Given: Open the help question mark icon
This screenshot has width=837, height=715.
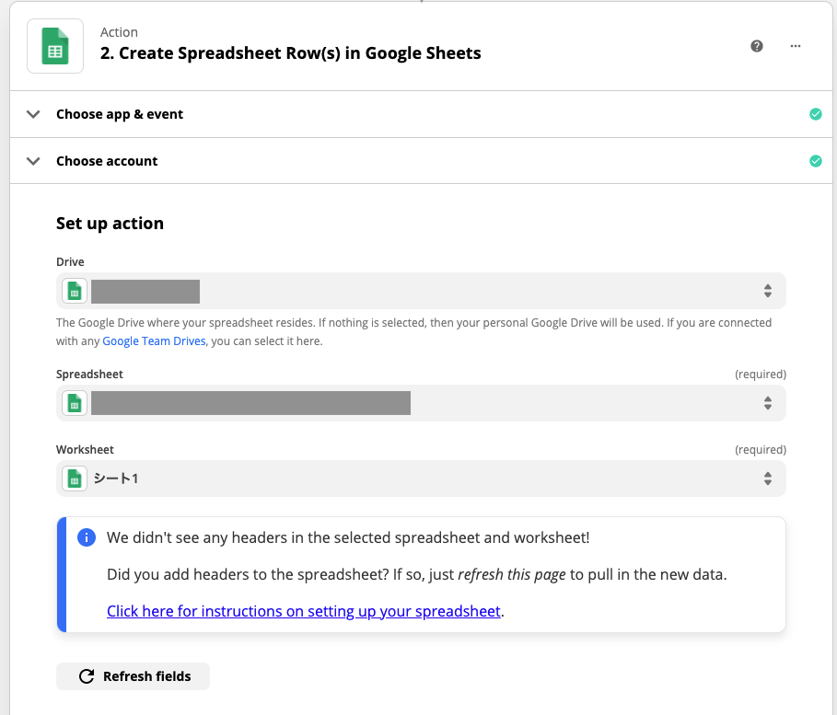Looking at the screenshot, I should (x=756, y=46).
